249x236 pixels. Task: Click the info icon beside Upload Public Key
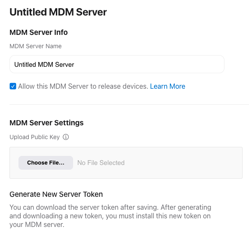click(66, 137)
